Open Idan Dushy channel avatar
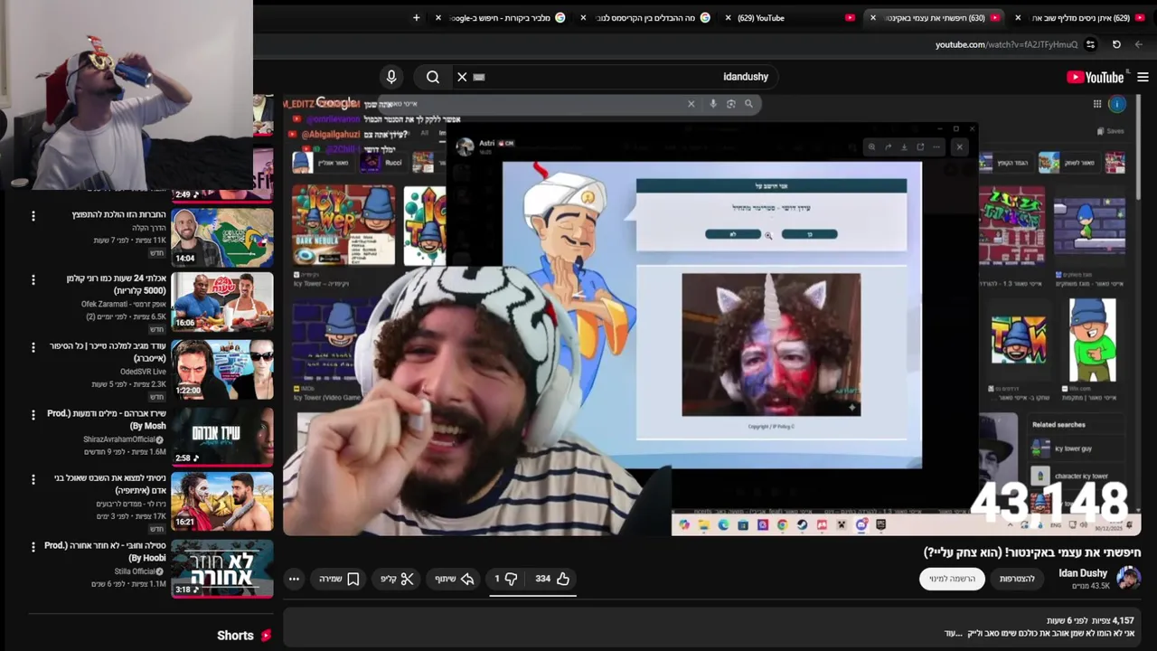The image size is (1157, 651). tap(1128, 579)
